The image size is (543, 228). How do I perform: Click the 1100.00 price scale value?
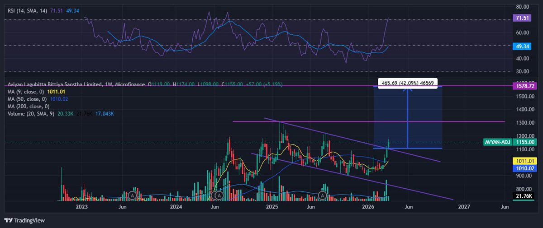point(525,149)
